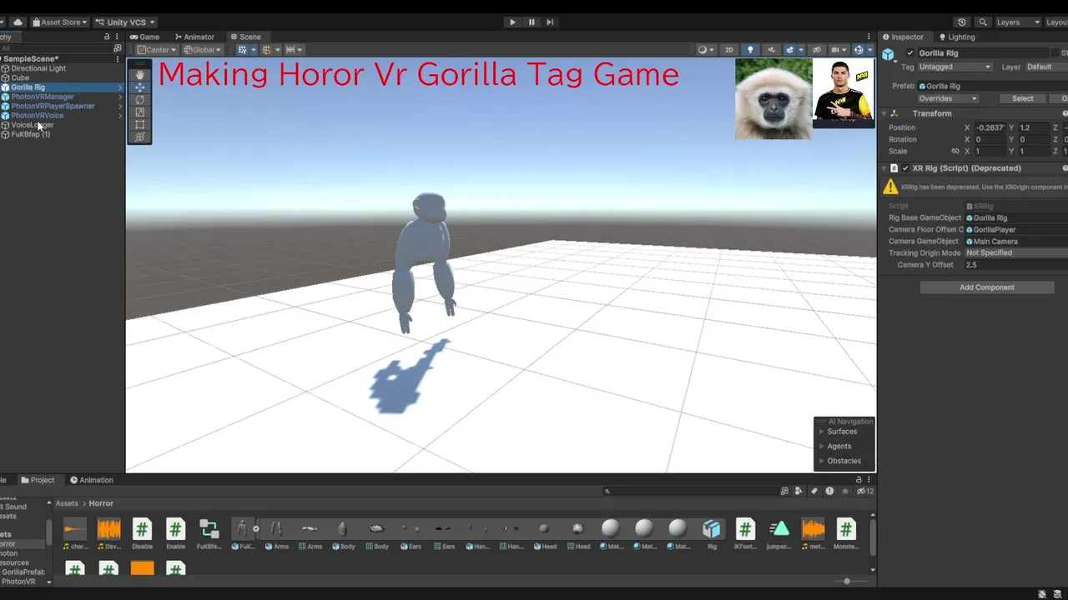1068x600 pixels.
Task: Select the Rig prefab asset
Action: (x=712, y=534)
